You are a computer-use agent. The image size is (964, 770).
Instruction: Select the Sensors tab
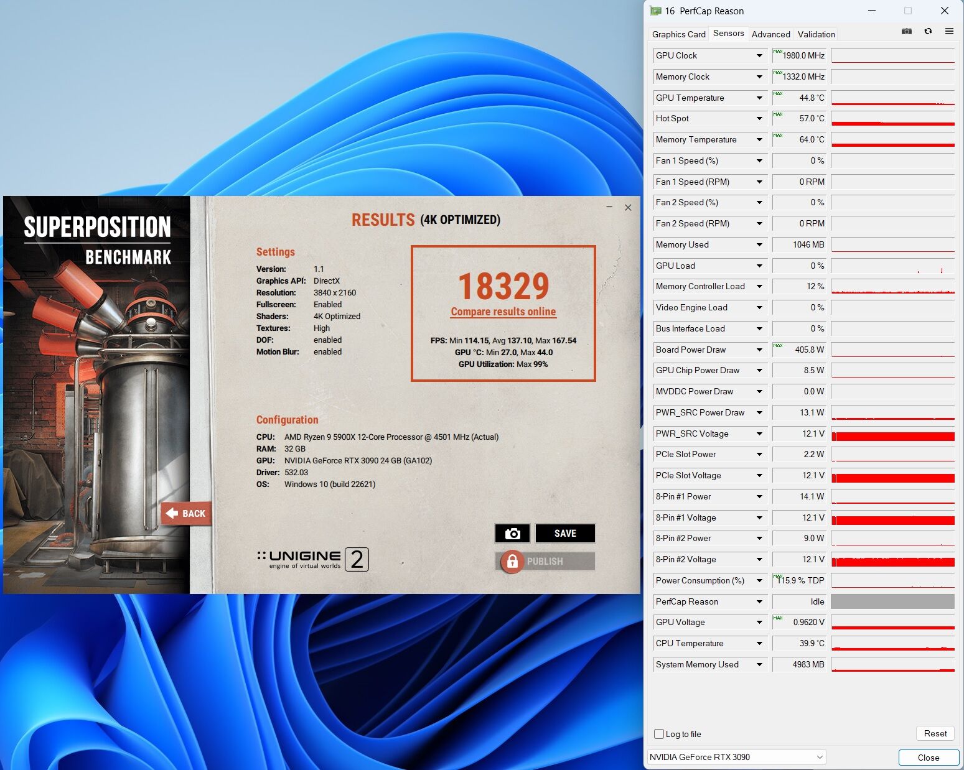728,34
